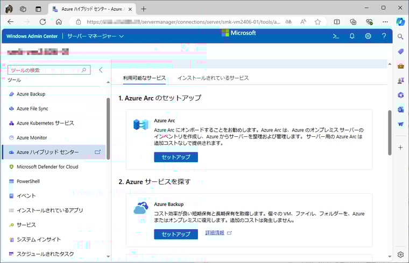Screen dimensions: 409x263
Task: View site information lock icon
Action: [78, 22]
